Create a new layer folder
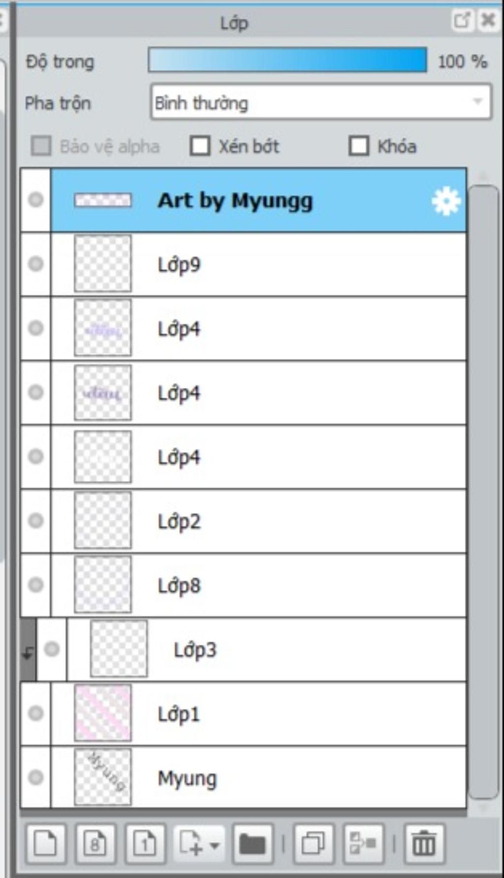The width and height of the screenshot is (504, 878). 253,844
